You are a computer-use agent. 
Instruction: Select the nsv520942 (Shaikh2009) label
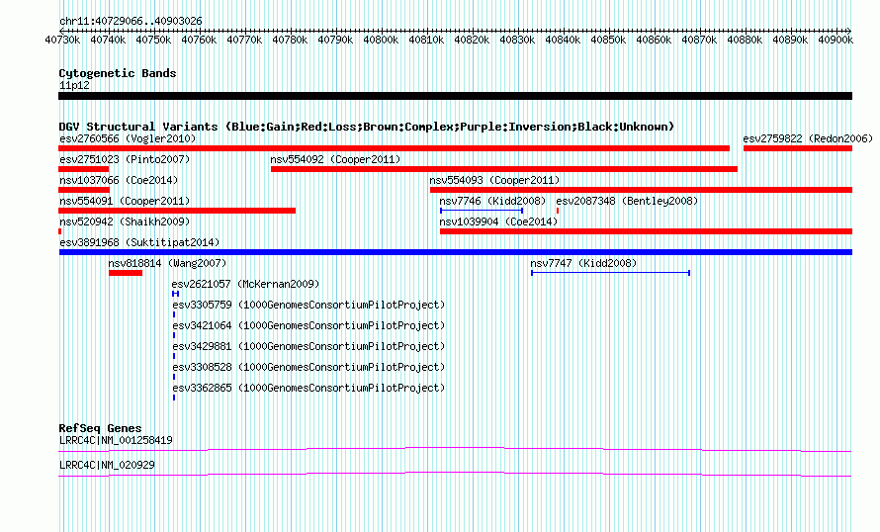pyautogui.click(x=125, y=222)
